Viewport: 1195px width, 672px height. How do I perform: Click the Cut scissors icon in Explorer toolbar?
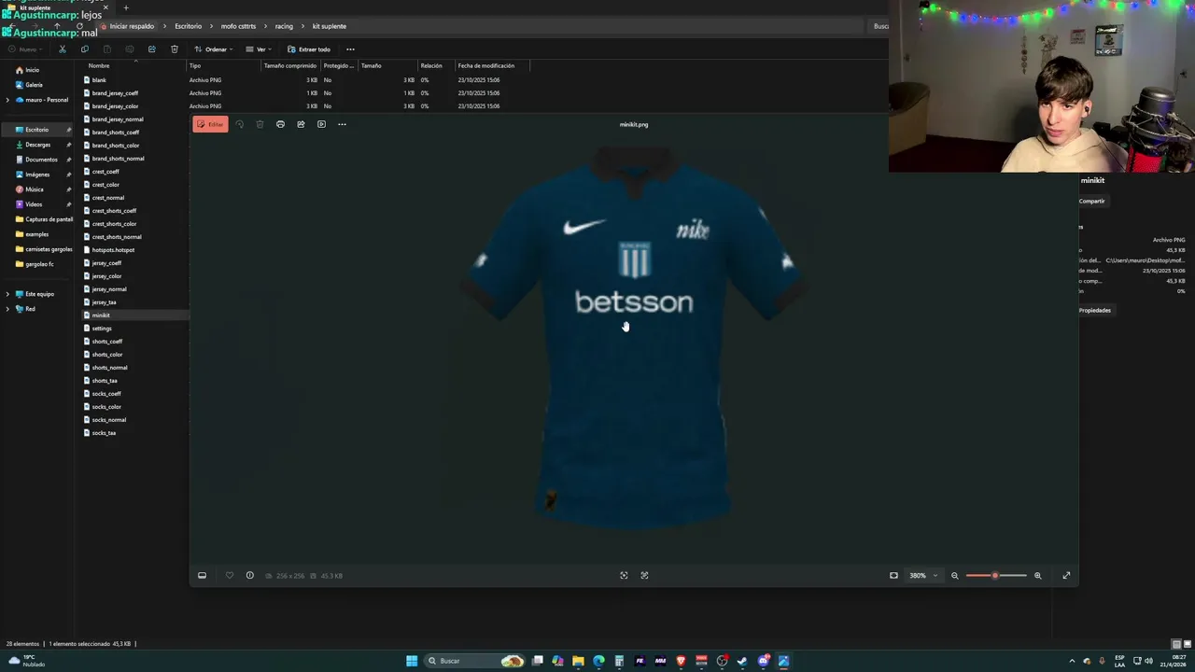click(63, 49)
